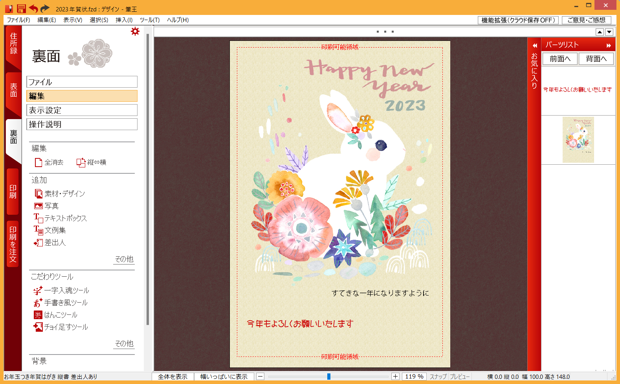Add a テキストボックス text box
The width and height of the screenshot is (620, 384).
(x=39, y=218)
